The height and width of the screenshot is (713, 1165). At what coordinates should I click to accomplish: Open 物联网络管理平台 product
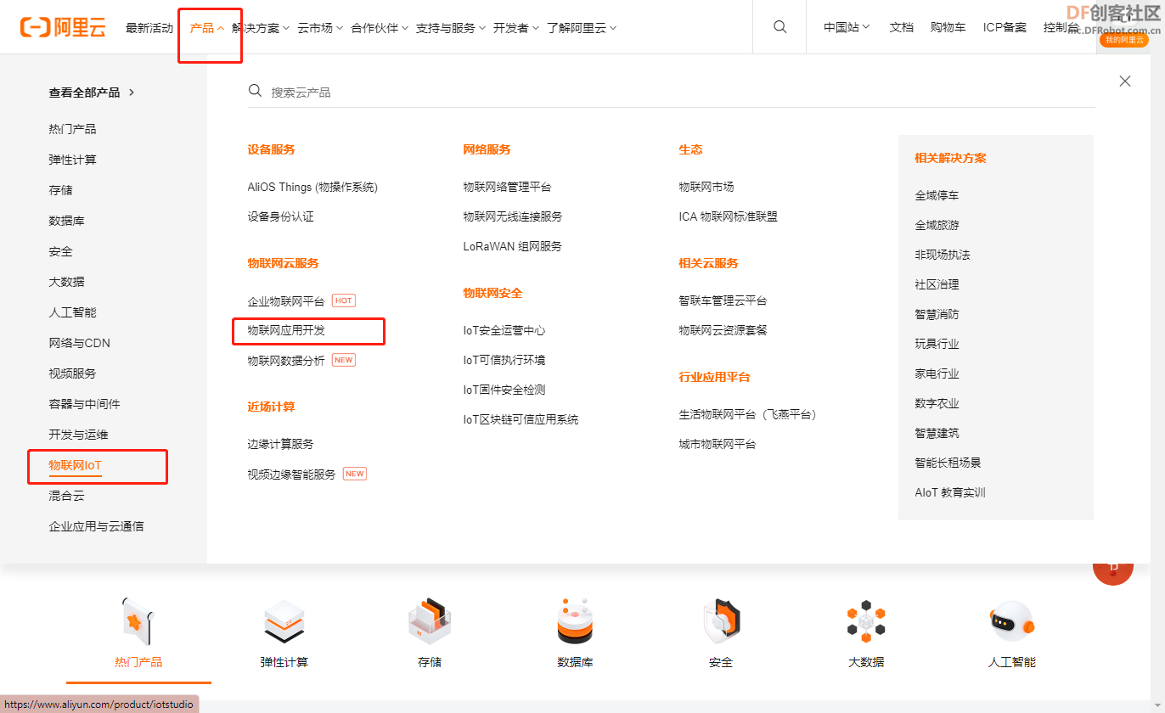(507, 187)
